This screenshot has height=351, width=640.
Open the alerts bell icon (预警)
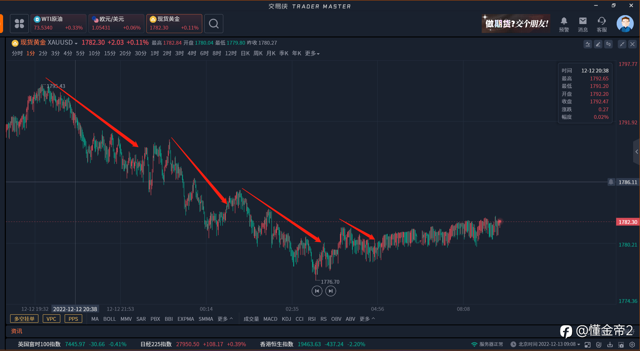pyautogui.click(x=564, y=24)
